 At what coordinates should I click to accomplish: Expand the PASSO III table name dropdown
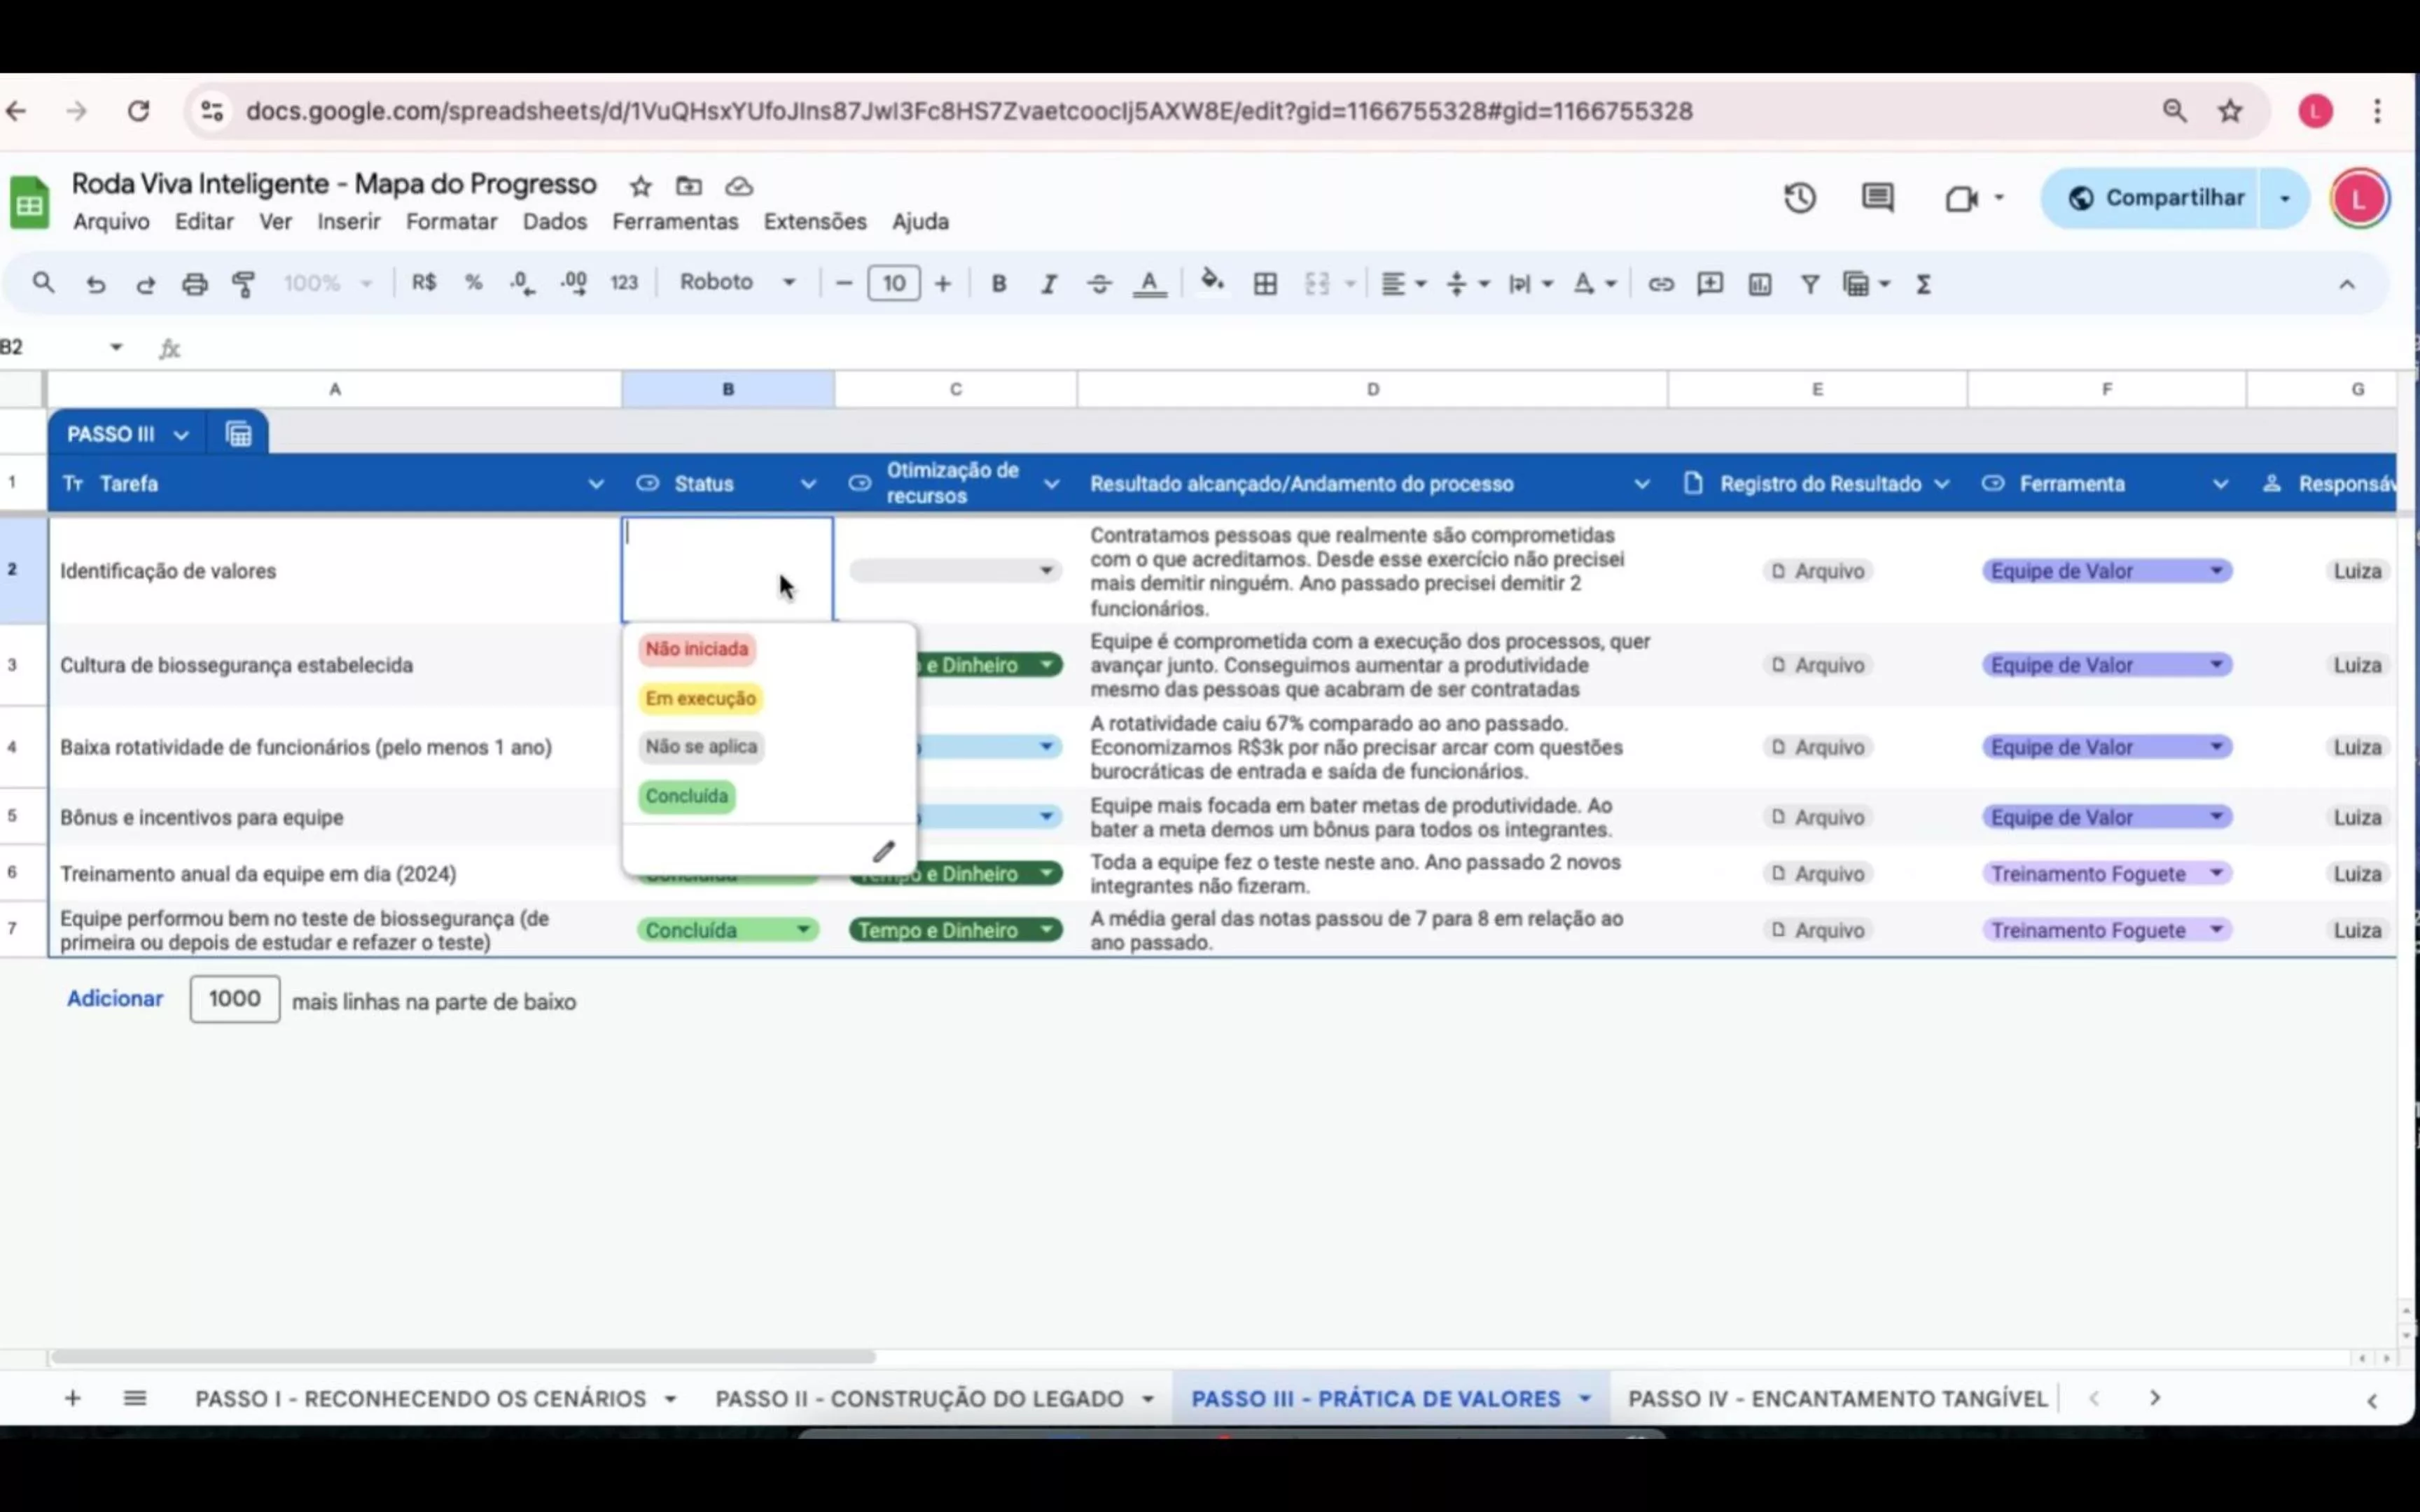pos(181,435)
